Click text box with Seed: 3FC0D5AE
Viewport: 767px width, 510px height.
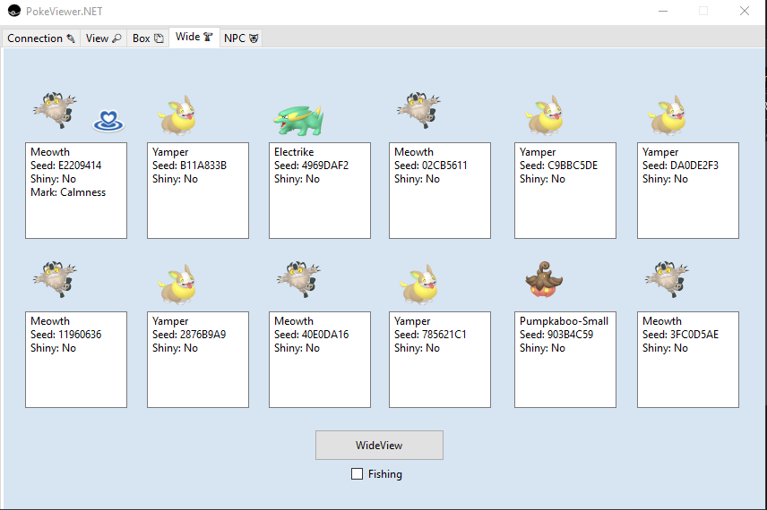point(688,360)
